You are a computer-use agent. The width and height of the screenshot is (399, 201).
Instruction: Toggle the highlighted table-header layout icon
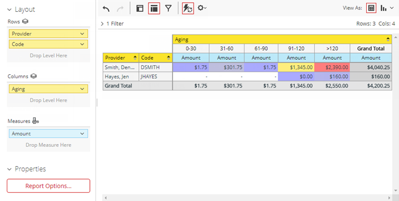click(x=154, y=8)
